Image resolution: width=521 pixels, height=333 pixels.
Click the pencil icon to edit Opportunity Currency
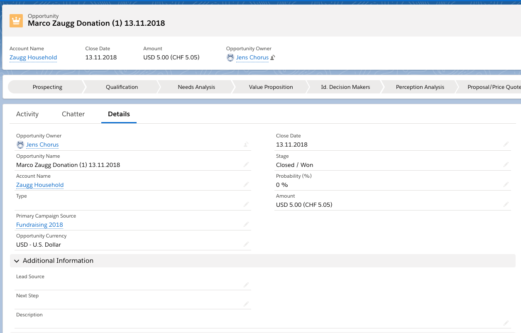tap(246, 244)
